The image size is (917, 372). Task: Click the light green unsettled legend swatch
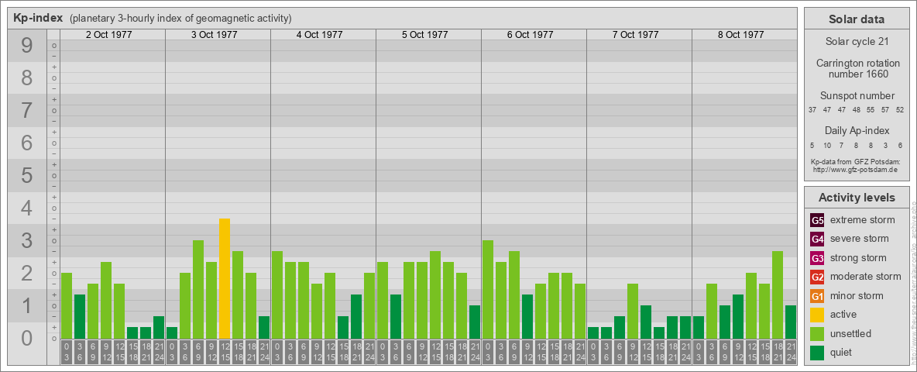coord(818,334)
